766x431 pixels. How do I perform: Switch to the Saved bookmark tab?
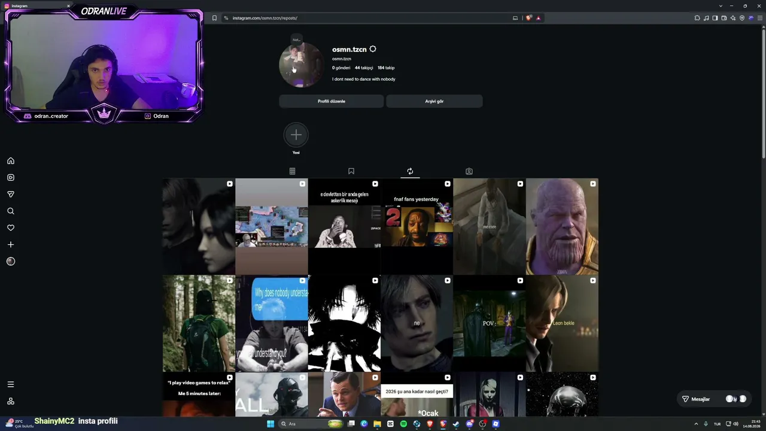pyautogui.click(x=351, y=171)
